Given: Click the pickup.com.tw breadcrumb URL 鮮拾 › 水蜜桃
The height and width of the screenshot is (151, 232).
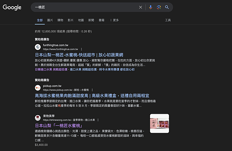Looking at the screenshot, I should click(66, 90).
